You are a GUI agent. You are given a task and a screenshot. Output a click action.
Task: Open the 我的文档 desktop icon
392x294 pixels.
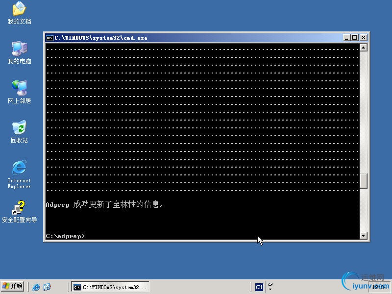pos(19,13)
